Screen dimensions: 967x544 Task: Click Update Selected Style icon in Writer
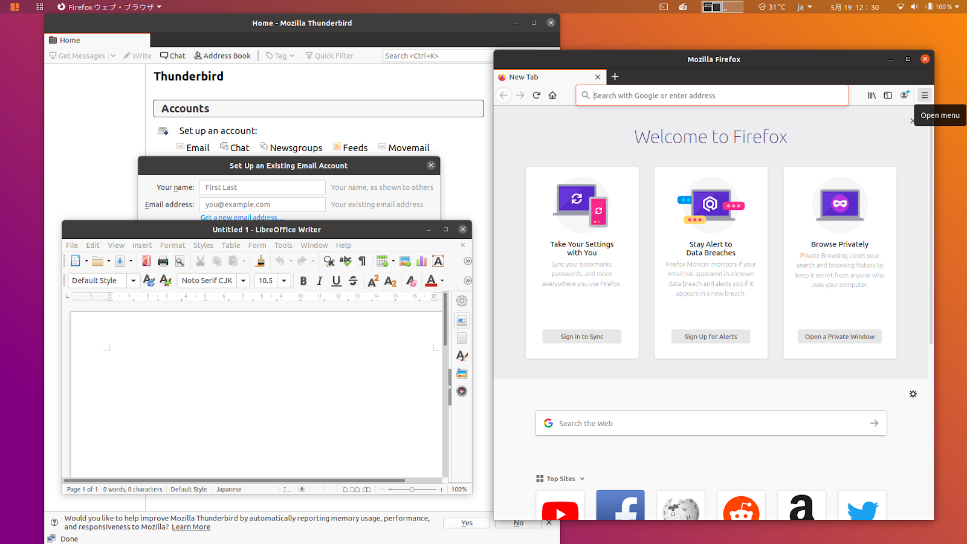pos(149,280)
